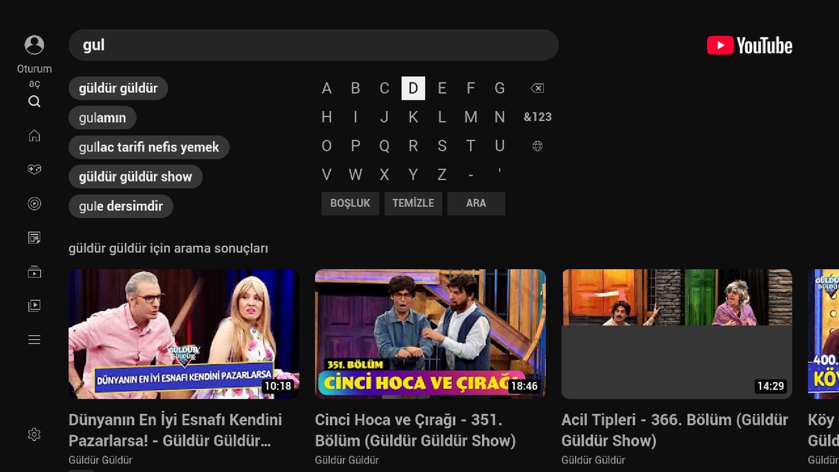This screenshot has height=472, width=839.
Task: Choose the 'güldür güldür show' suggestion
Action: pos(135,177)
